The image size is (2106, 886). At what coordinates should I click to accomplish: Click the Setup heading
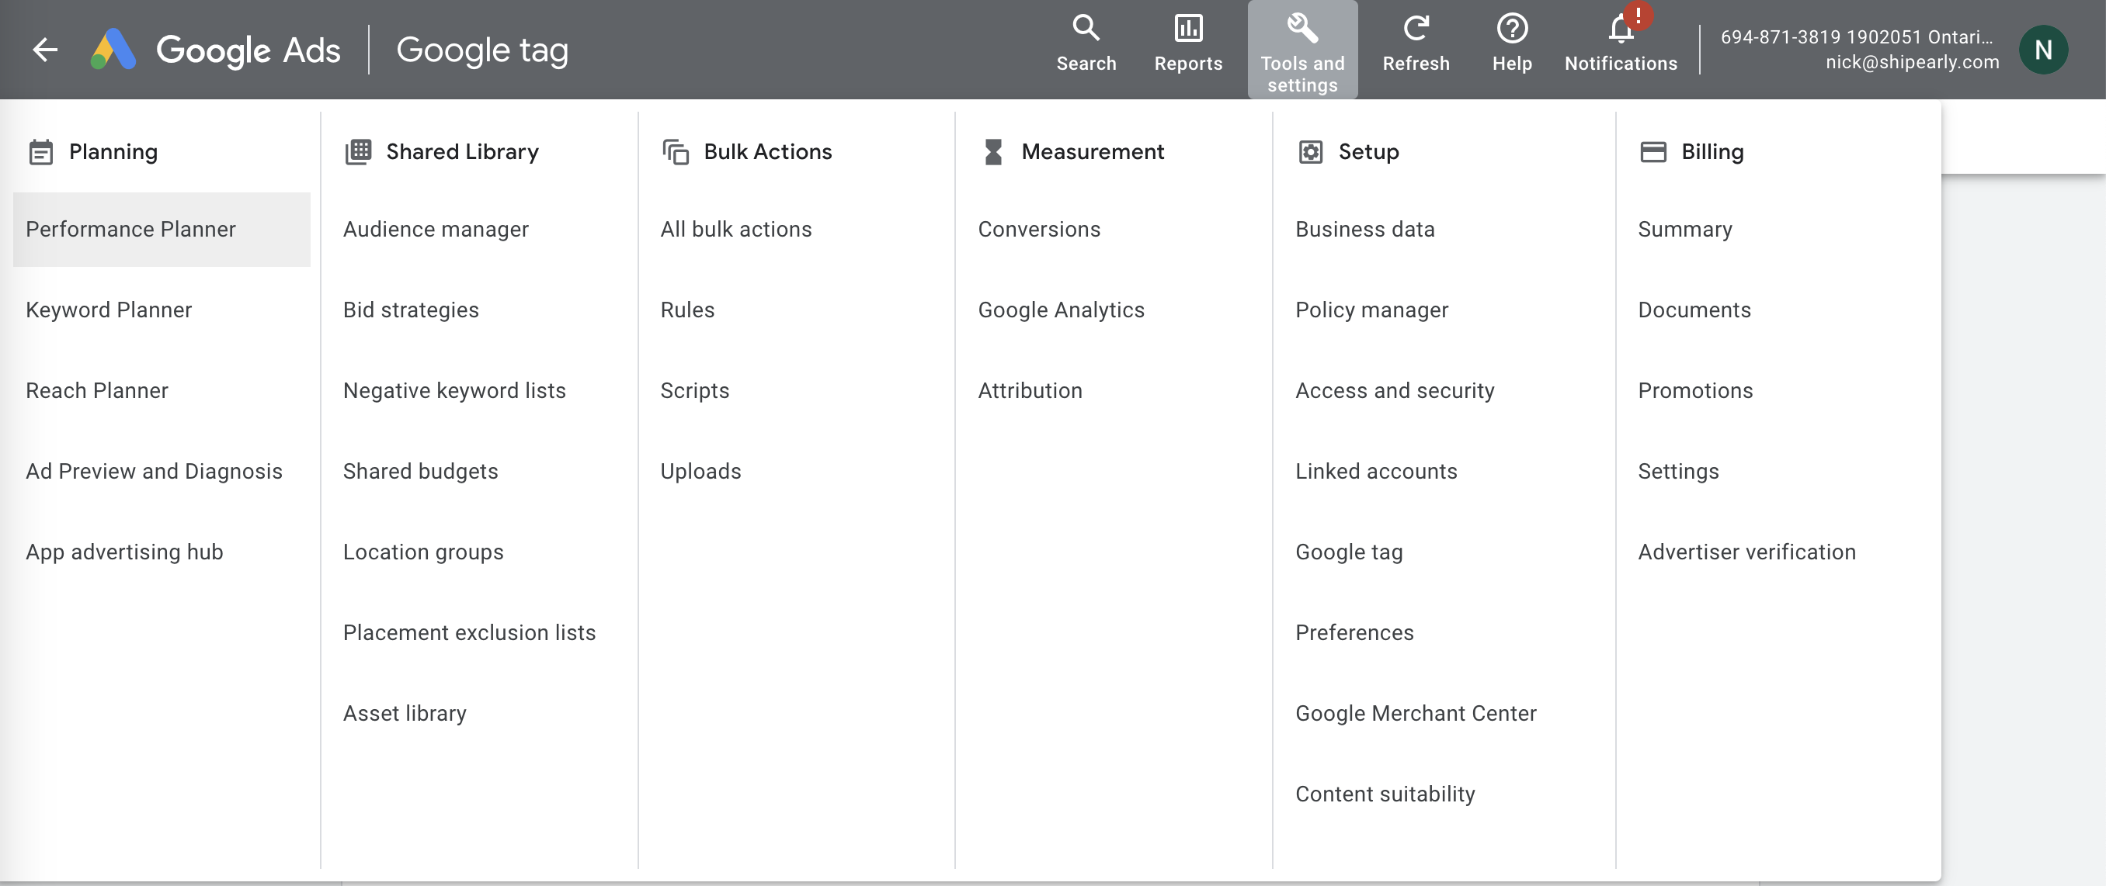pos(1368,152)
